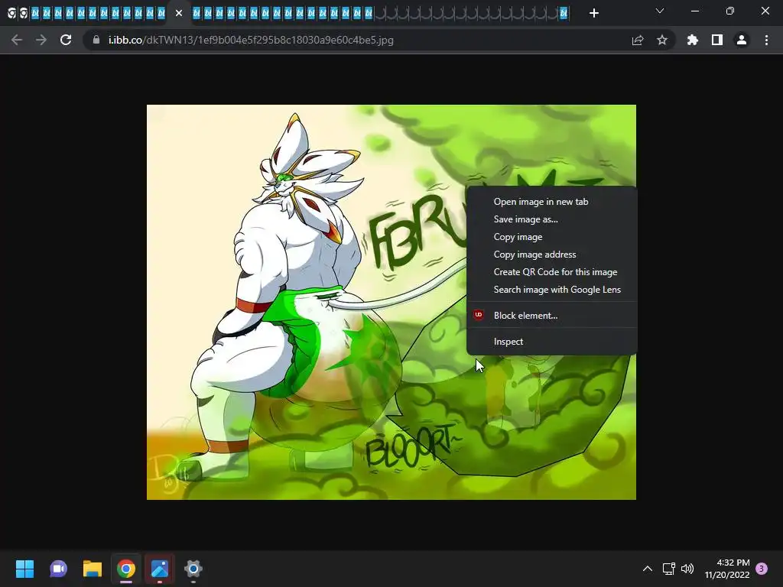Bookmark this tab with the star icon
The image size is (783, 587).
(x=662, y=40)
